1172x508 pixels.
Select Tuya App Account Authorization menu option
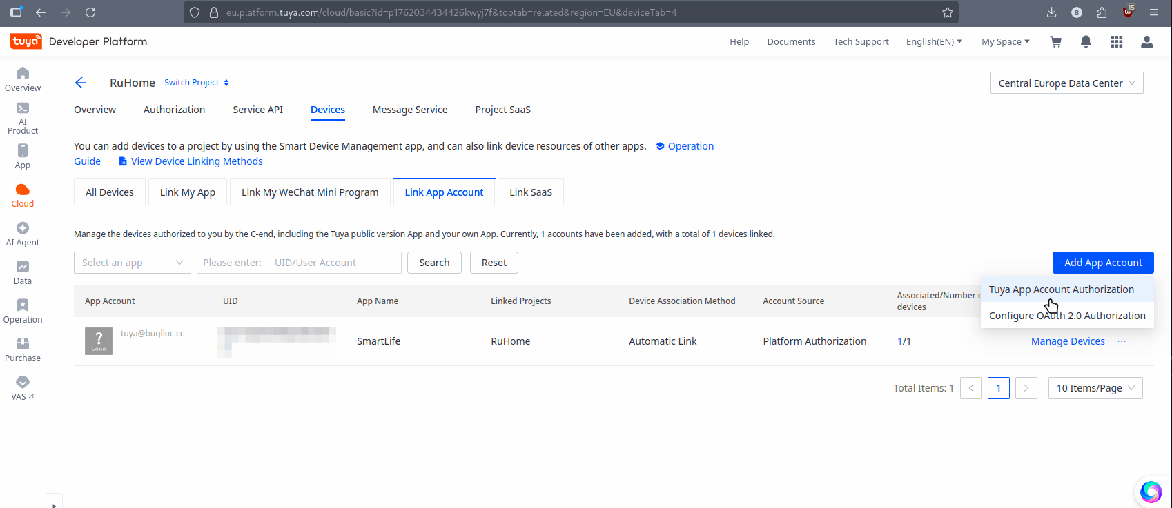point(1061,289)
